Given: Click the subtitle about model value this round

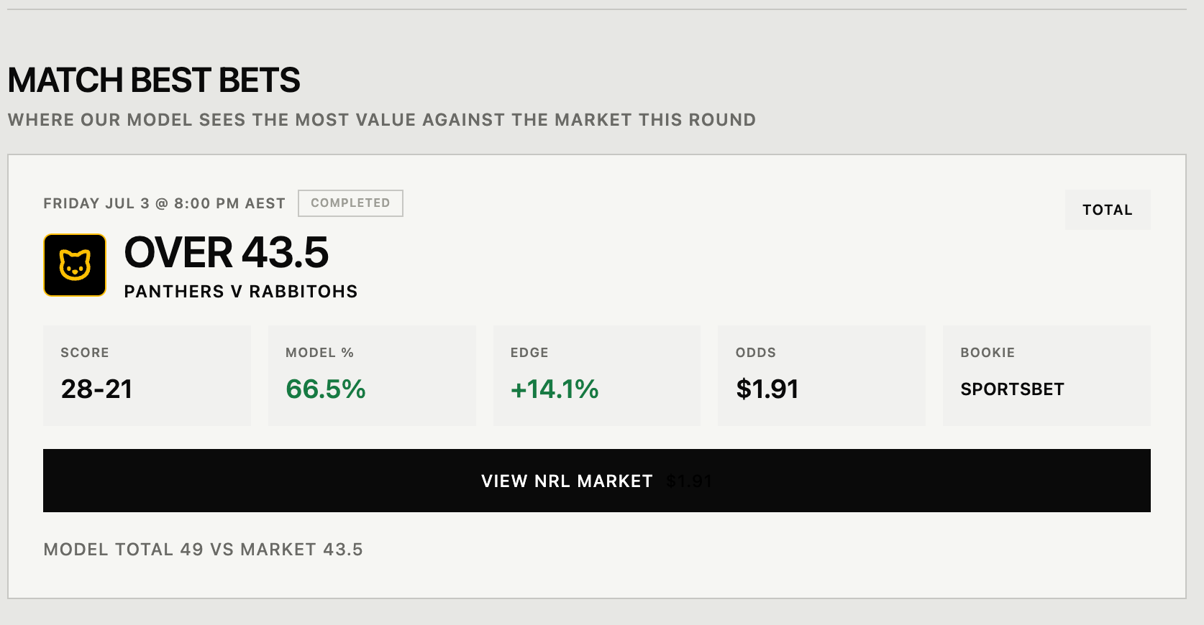Looking at the screenshot, I should pos(382,120).
